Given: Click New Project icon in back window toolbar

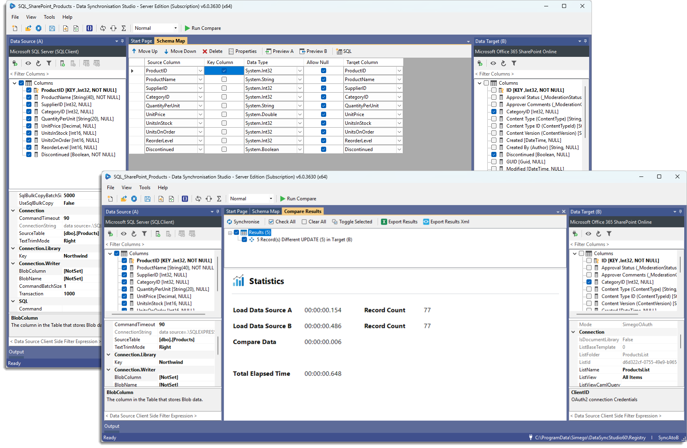Looking at the screenshot, I should pos(15,28).
